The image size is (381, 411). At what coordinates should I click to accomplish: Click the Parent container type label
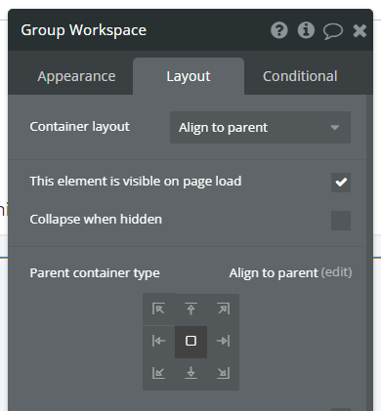click(x=95, y=273)
